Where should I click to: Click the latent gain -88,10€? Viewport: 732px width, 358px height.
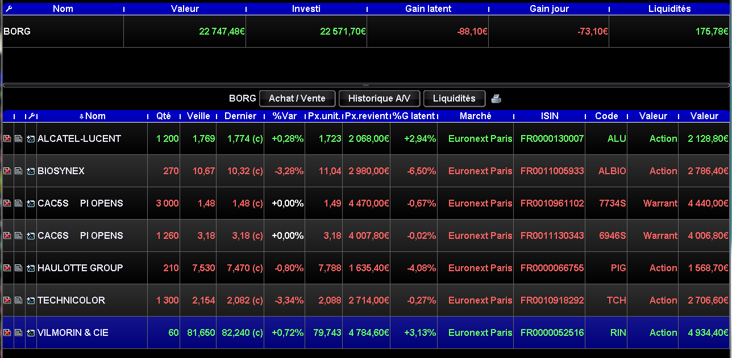point(472,31)
